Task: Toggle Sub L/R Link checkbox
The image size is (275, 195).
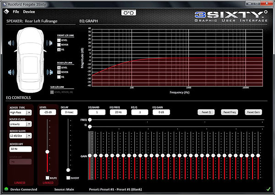Action: point(52,92)
